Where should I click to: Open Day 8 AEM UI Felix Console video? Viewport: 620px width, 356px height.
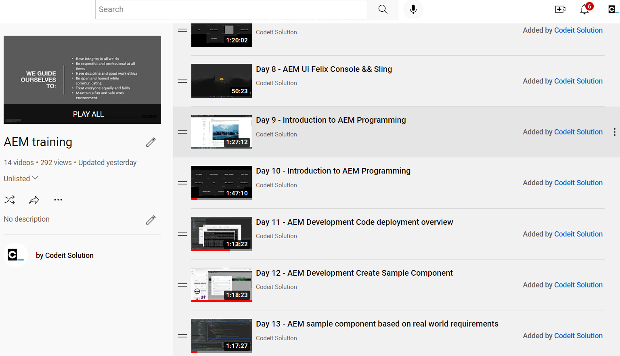tap(324, 69)
